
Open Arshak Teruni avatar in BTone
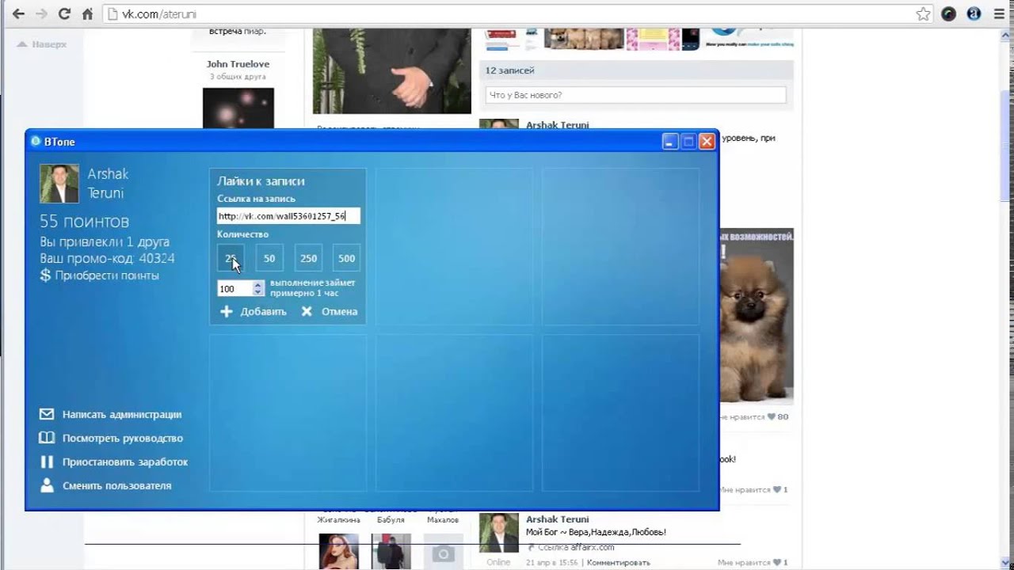[x=59, y=184]
